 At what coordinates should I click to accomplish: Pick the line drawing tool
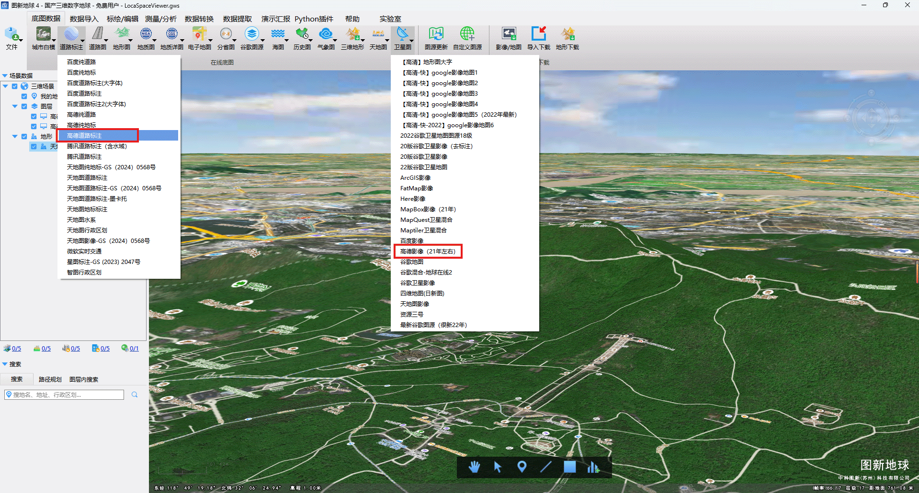(546, 467)
